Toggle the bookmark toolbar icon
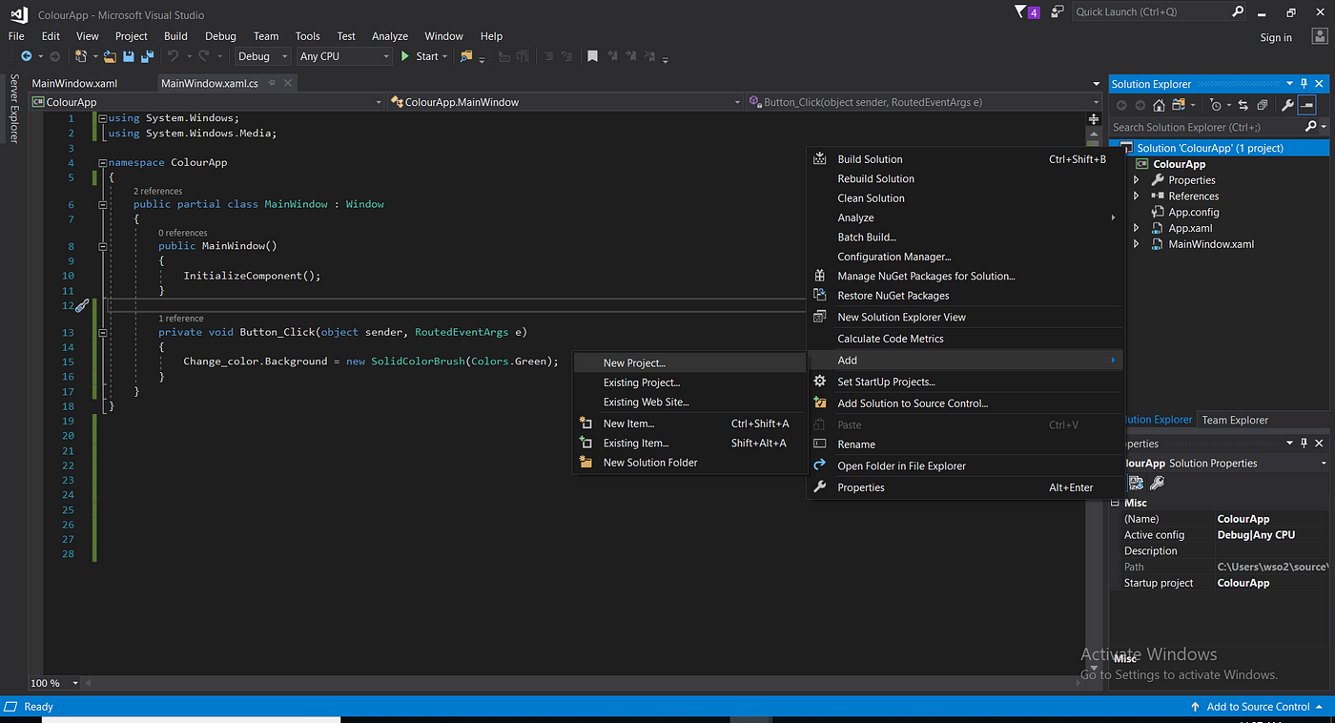The width and height of the screenshot is (1335, 723). click(592, 56)
